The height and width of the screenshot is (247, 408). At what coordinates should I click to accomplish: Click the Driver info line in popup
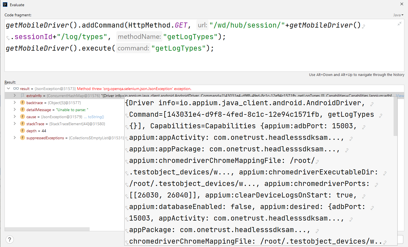(245, 103)
